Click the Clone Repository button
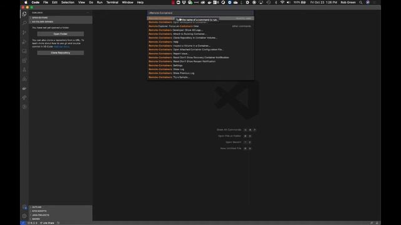Image resolution: width=401 pixels, height=225 pixels. (60, 52)
